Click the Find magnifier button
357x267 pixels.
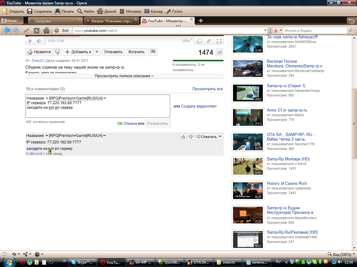click(86, 11)
